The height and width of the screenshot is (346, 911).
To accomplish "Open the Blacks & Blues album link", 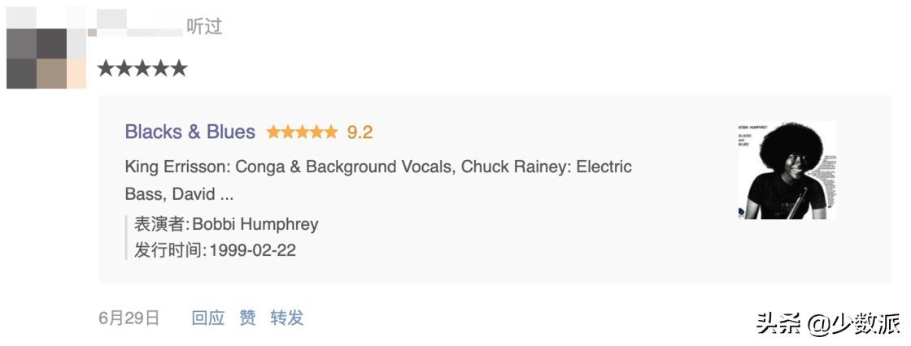I will tap(190, 132).
